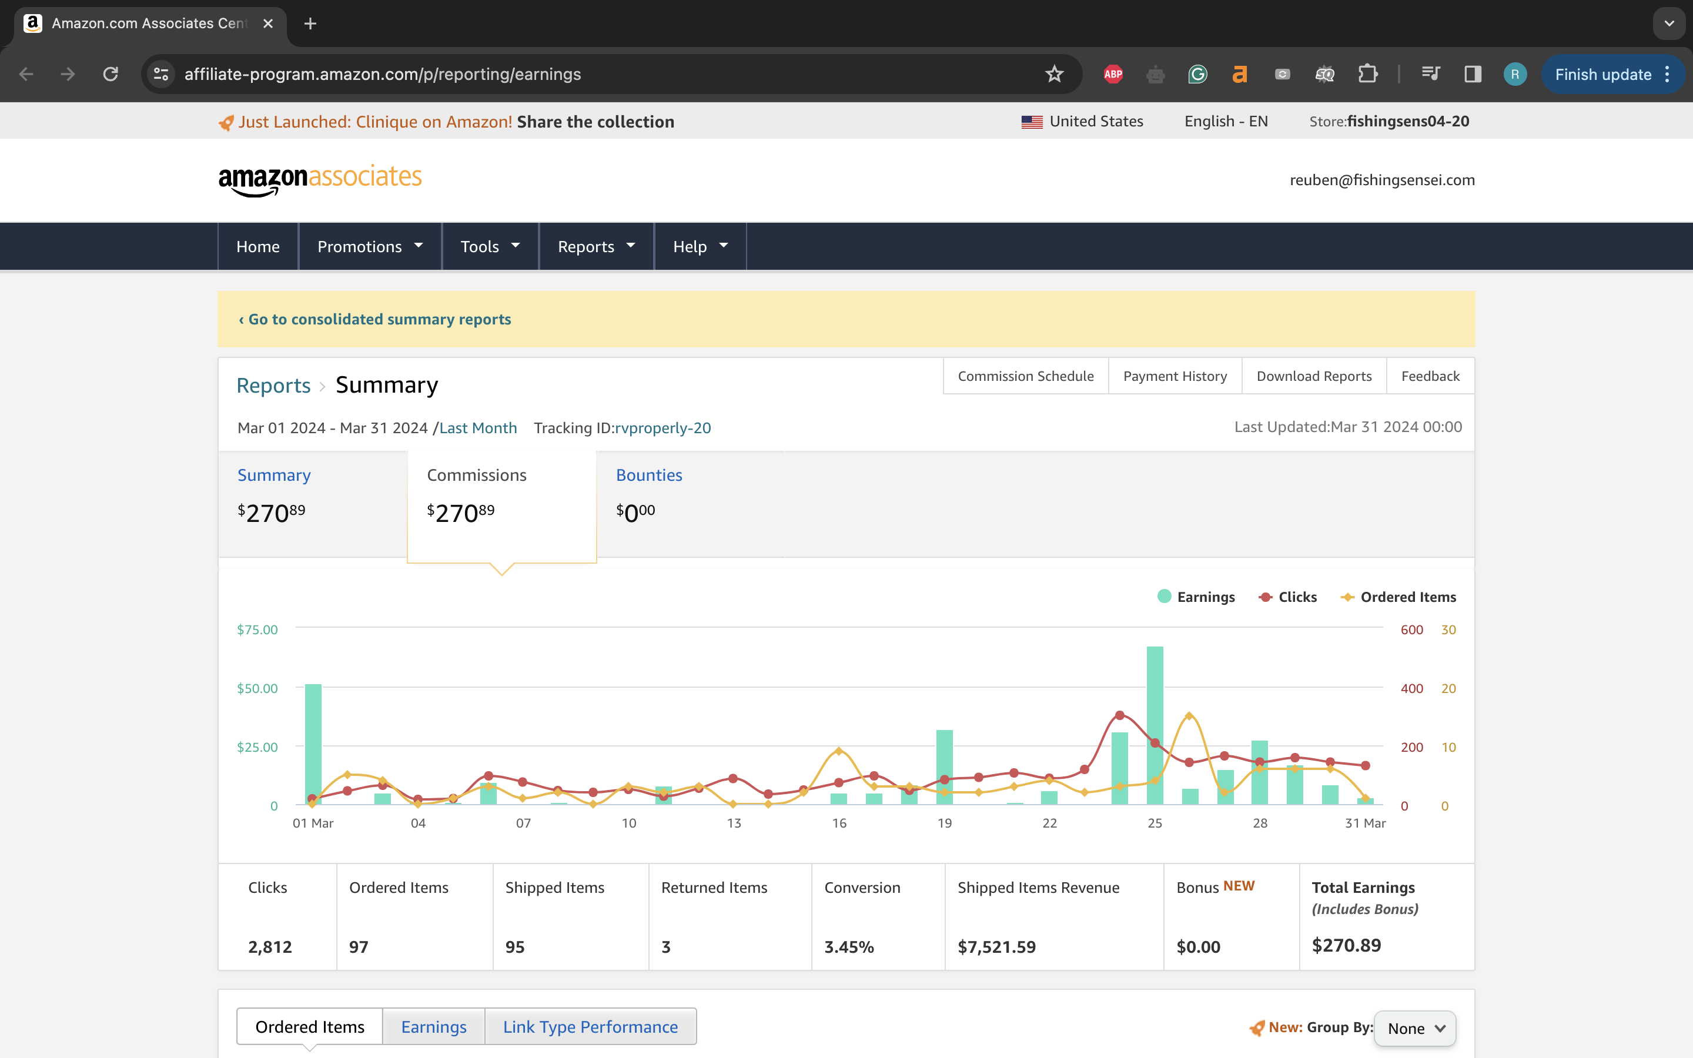Open the Store fishingsens04-20 selector
This screenshot has height=1058, width=1693.
pyautogui.click(x=1388, y=121)
